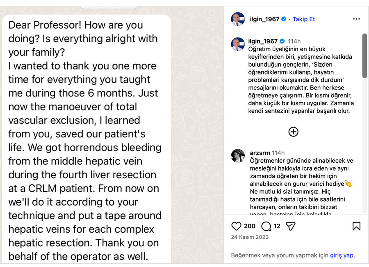The height and width of the screenshot is (267, 369).
Task: Click the caption author's profile picture
Action: [x=238, y=44]
